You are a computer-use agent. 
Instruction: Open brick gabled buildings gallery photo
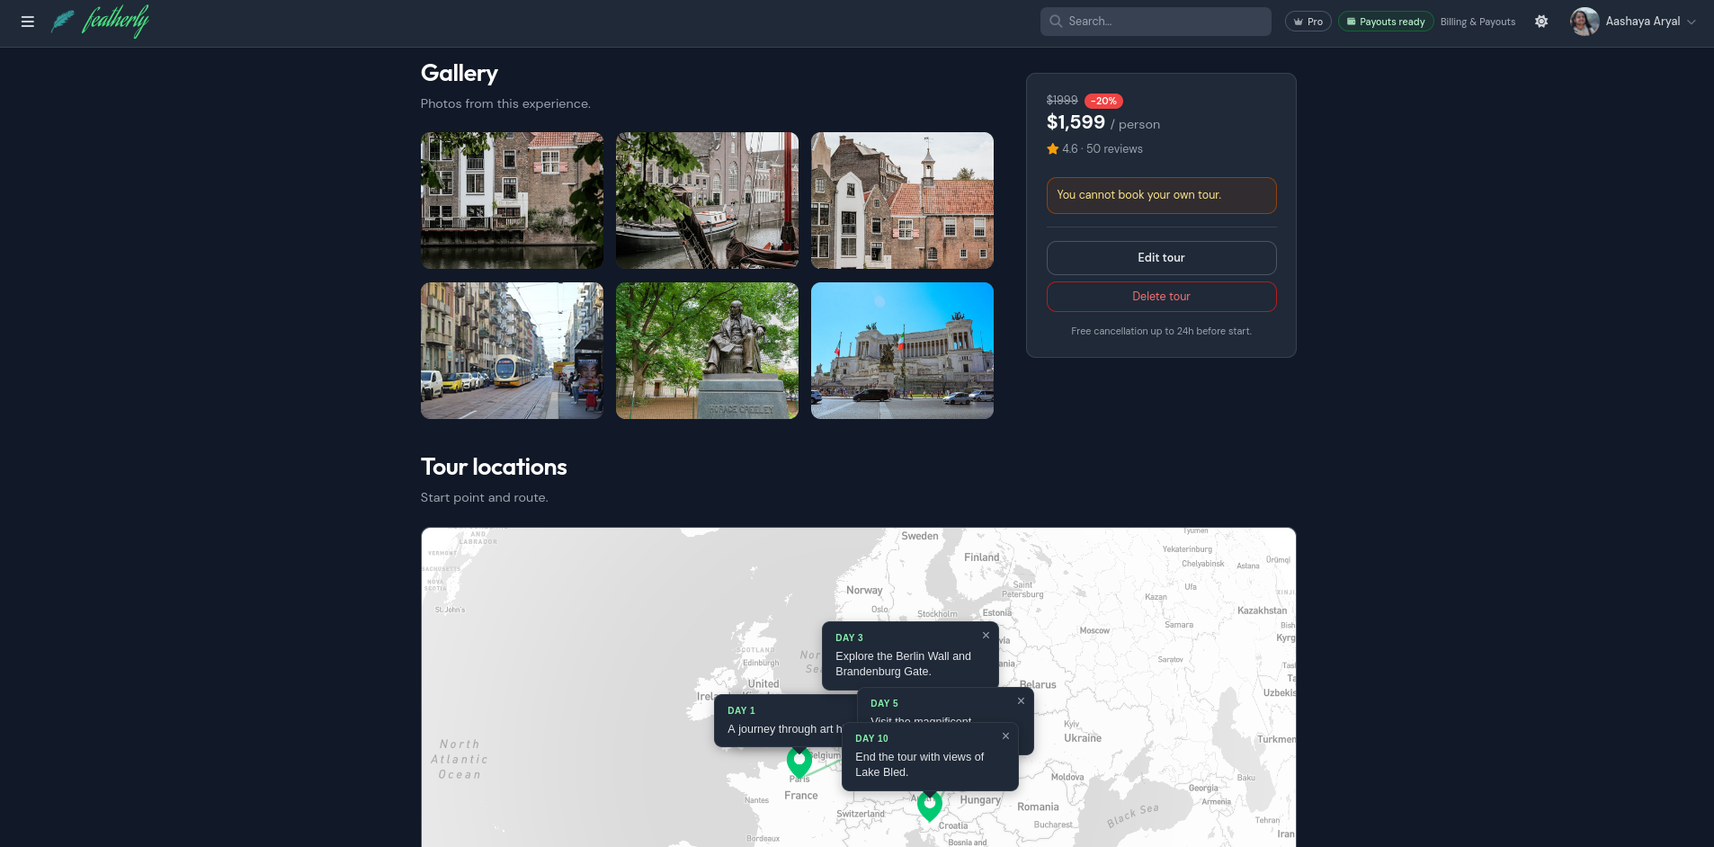(902, 201)
